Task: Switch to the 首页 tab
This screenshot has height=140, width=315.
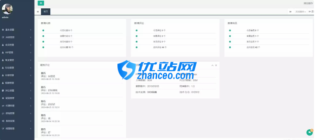Action: point(46,12)
